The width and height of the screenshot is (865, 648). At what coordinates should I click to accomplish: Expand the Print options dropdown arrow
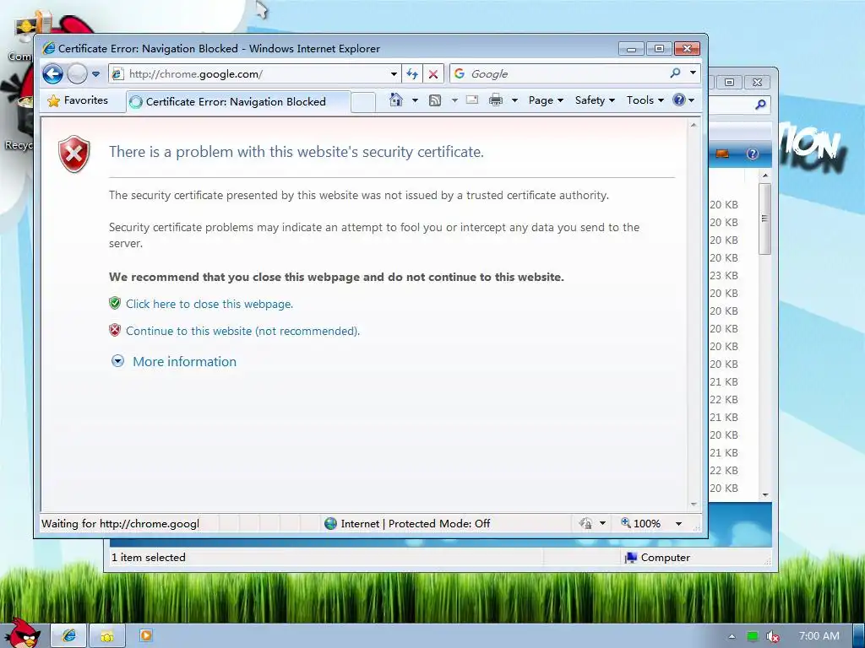tap(514, 100)
